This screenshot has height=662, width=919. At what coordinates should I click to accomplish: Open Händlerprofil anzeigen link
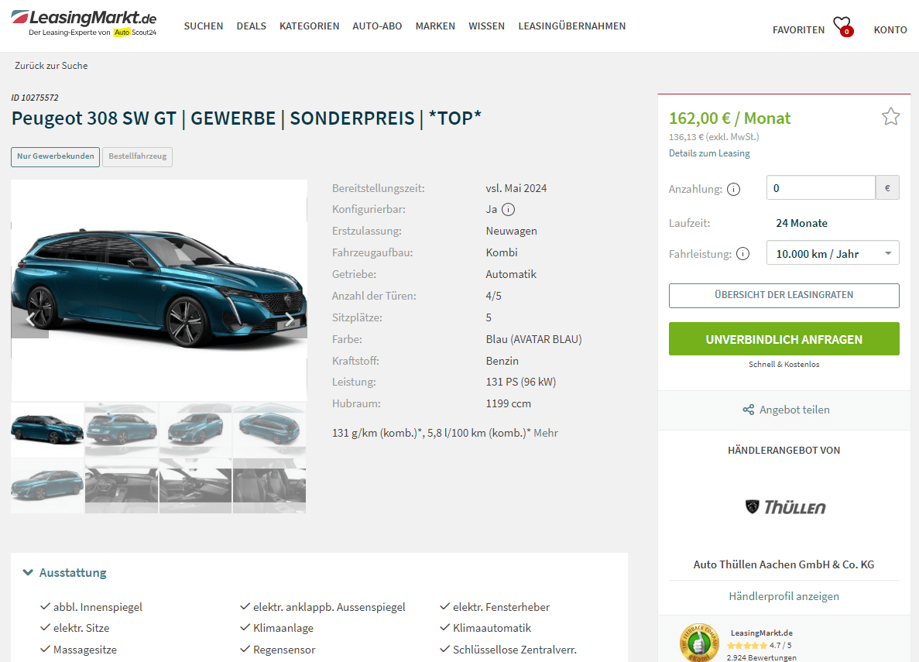pos(784,596)
